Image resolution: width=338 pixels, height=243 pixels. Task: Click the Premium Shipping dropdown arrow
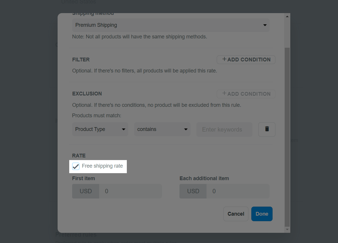pos(265,25)
